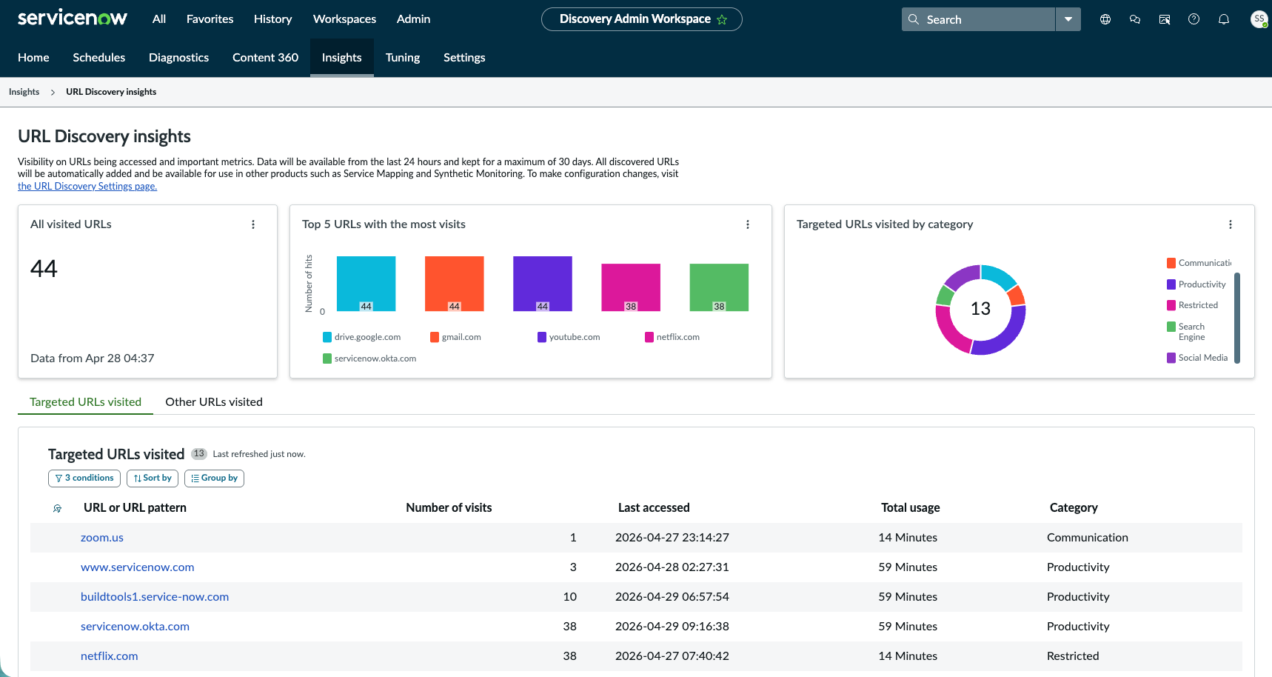This screenshot has width=1272, height=677.
Task: Click the Social Media legend swatch
Action: 1171,358
